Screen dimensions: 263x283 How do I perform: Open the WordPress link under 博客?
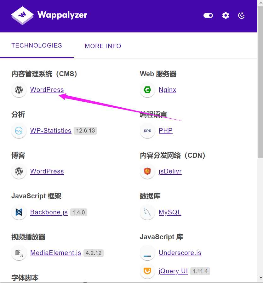tap(47, 171)
